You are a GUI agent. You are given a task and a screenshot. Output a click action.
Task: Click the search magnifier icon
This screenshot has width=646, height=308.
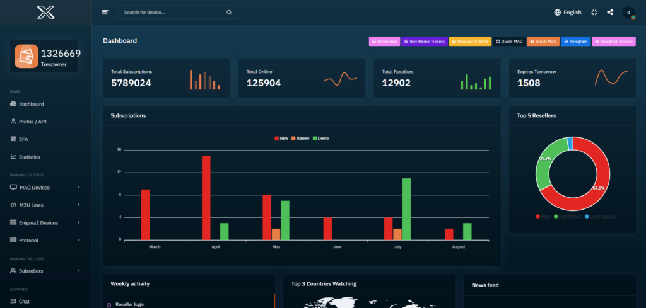click(x=229, y=12)
